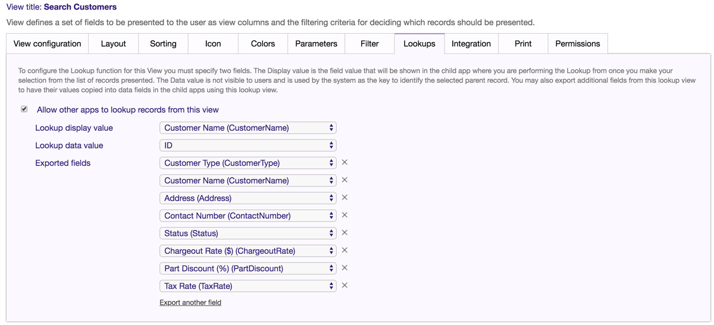
Task: Open the Filter tab
Action: (369, 43)
